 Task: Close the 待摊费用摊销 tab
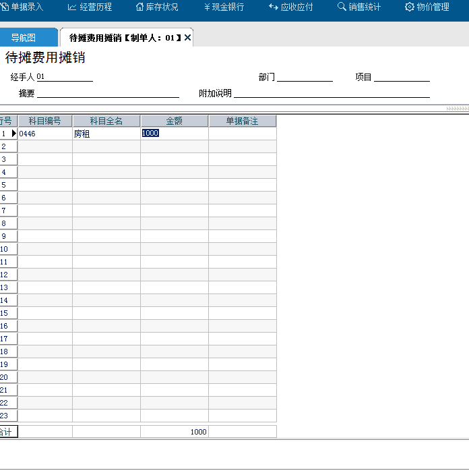pyautogui.click(x=188, y=38)
